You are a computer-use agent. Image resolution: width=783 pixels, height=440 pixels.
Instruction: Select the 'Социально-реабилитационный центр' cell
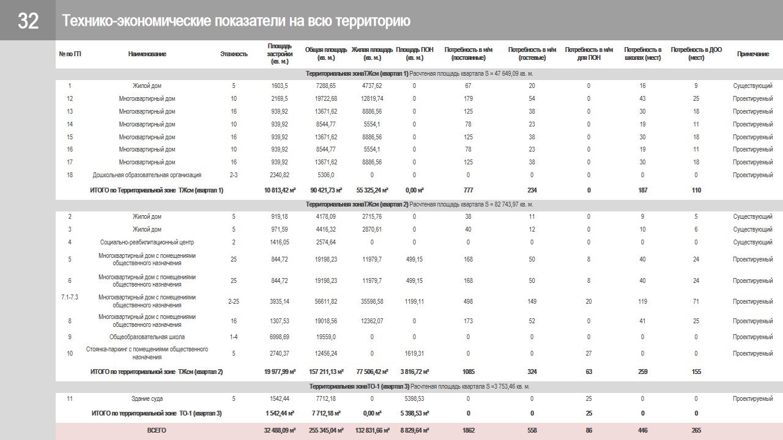point(147,242)
